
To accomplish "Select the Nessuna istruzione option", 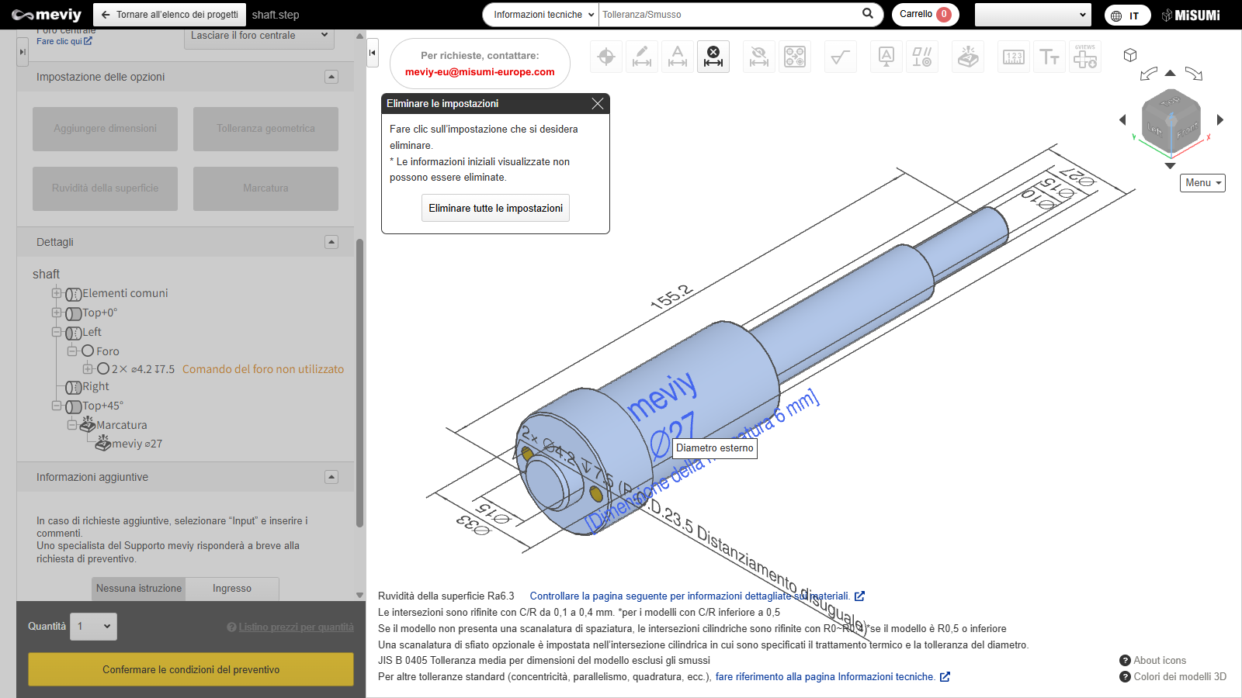I will pos(139,589).
